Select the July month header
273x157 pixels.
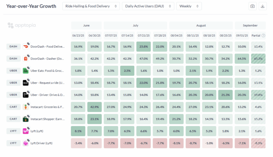click(x=135, y=26)
